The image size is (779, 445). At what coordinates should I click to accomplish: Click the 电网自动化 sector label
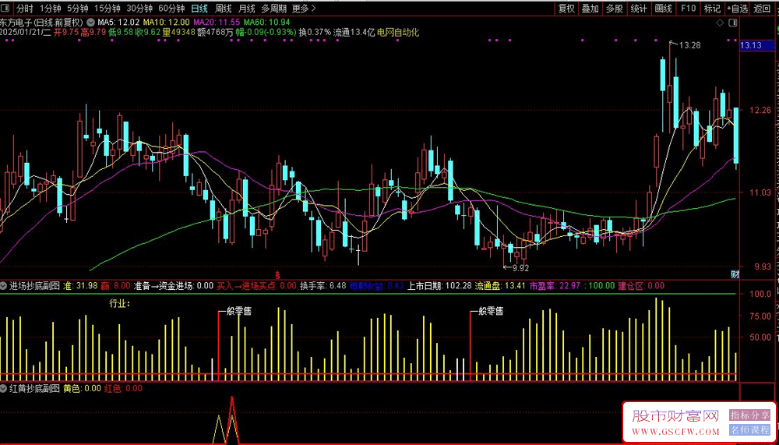(x=398, y=33)
